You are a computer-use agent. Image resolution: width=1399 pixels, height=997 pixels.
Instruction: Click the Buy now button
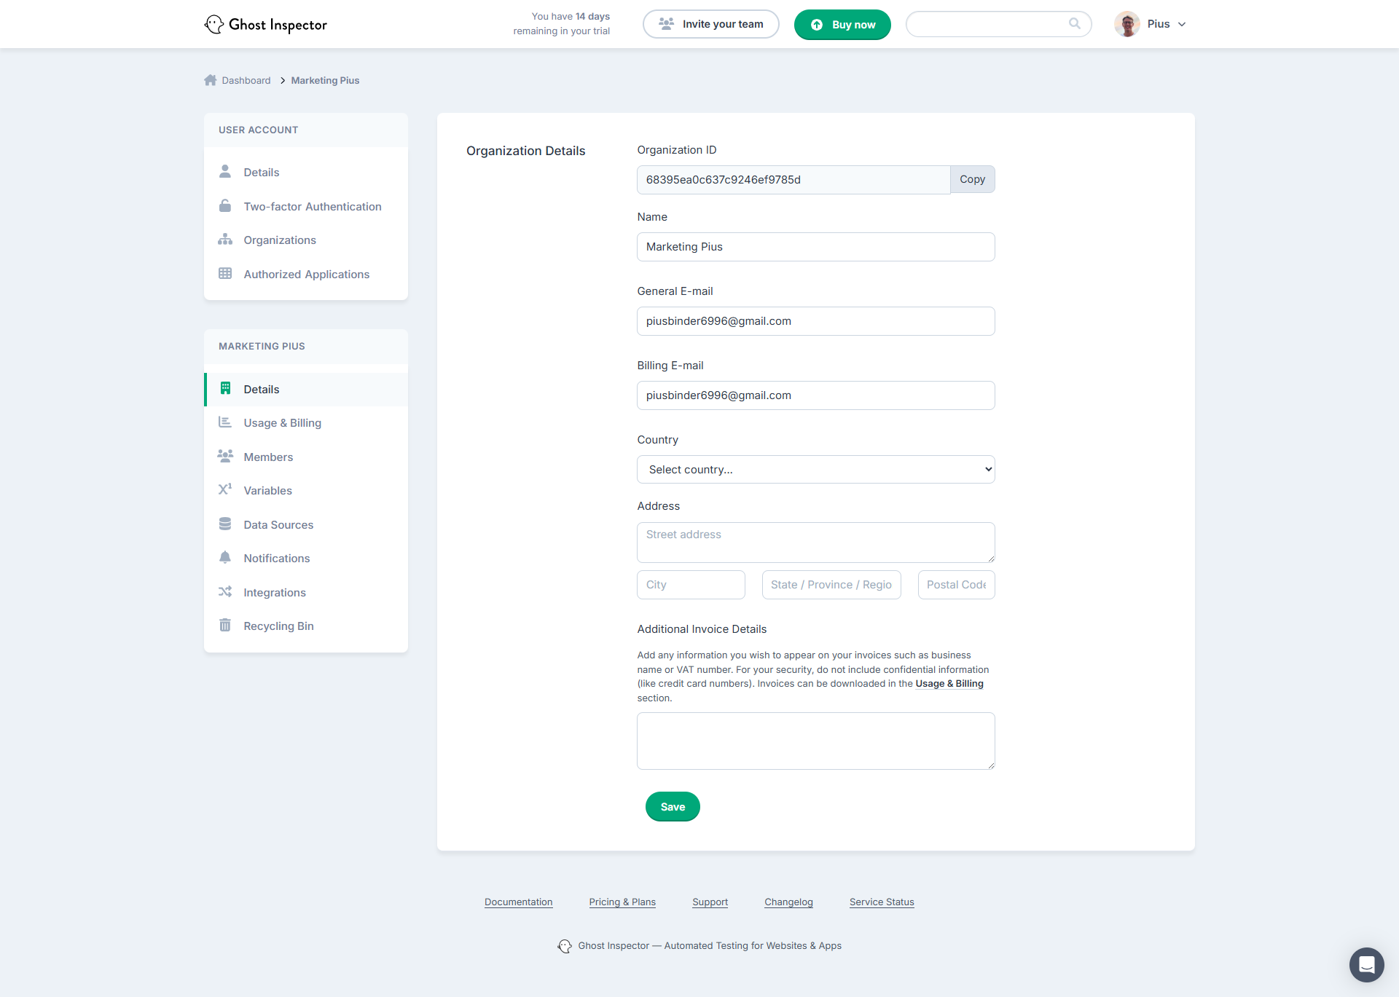pos(842,25)
